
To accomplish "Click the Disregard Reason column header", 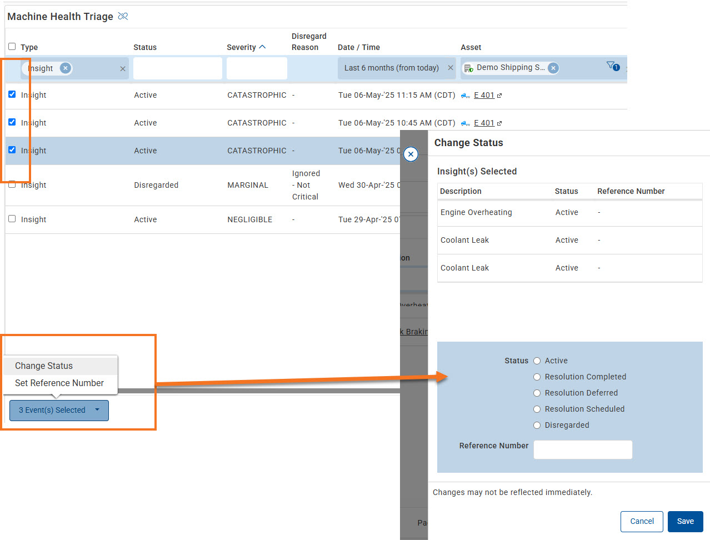I will [x=309, y=42].
